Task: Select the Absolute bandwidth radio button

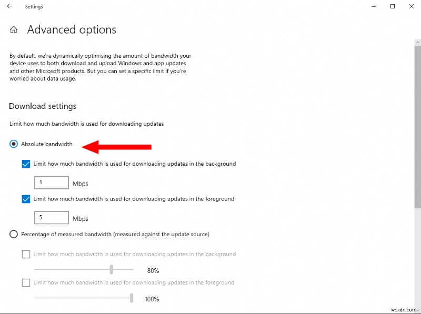Action: pyautogui.click(x=13, y=144)
